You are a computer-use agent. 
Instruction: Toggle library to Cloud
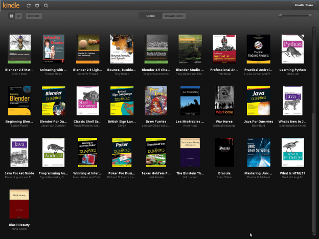click(150, 16)
